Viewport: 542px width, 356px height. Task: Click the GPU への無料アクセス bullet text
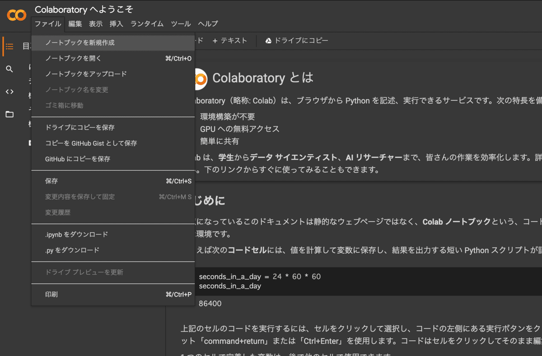pos(240,129)
